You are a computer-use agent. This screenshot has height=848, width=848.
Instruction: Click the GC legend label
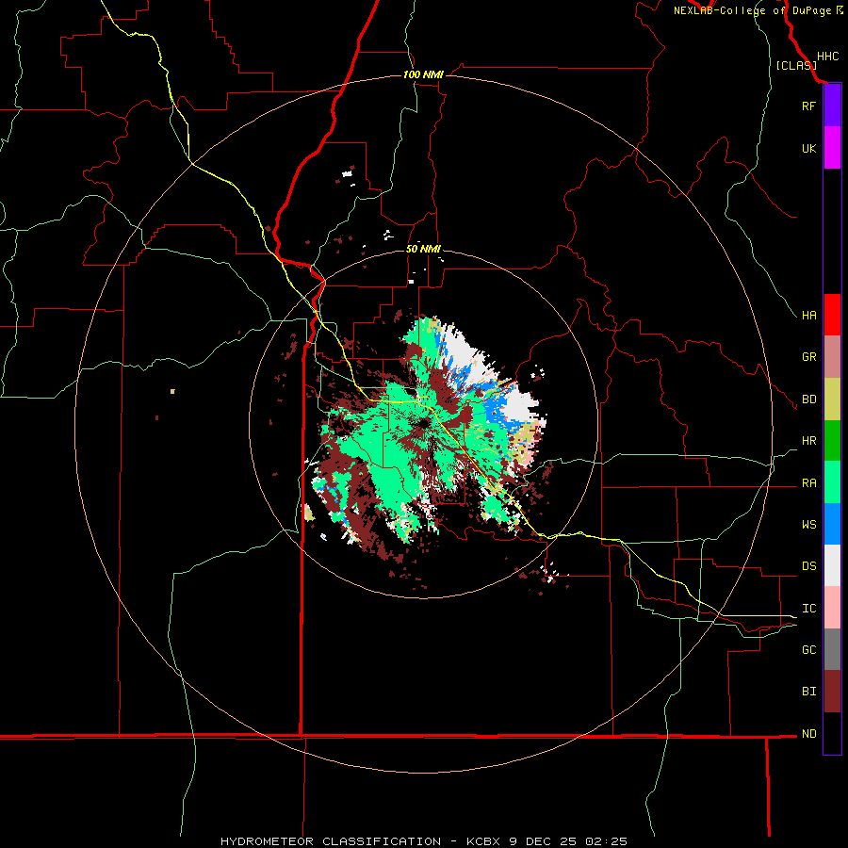[808, 649]
